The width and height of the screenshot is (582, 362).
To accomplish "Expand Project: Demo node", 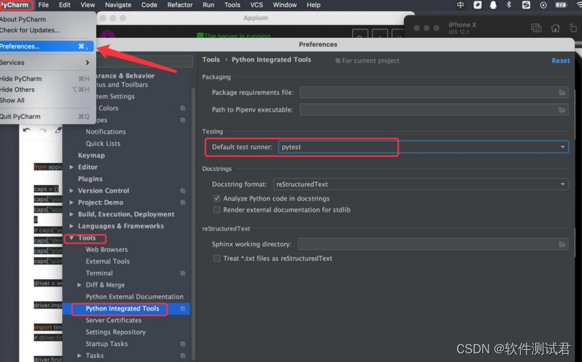I will click(x=71, y=202).
